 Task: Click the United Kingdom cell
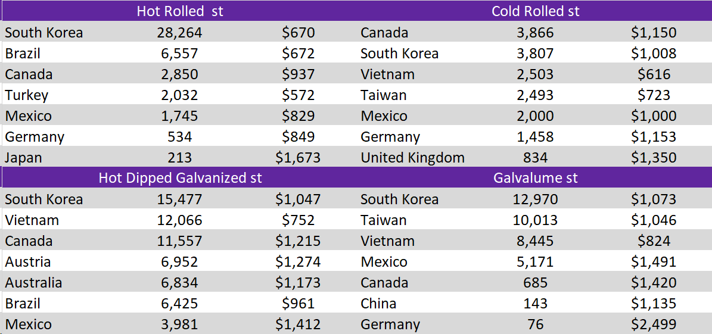tap(412, 158)
